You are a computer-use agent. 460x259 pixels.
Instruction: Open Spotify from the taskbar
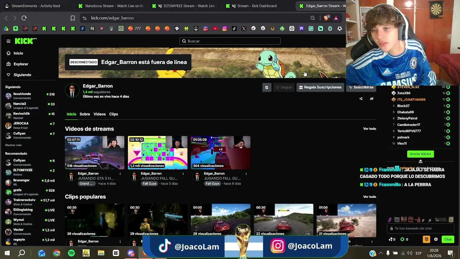(x=71, y=253)
